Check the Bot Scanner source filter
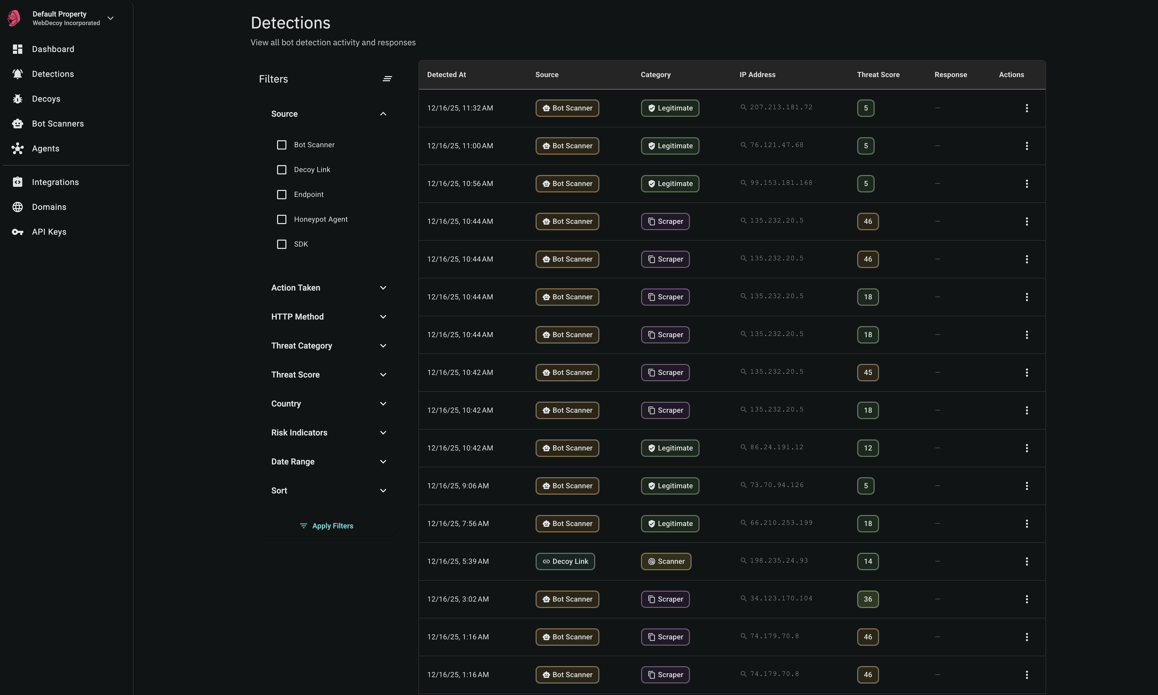Image resolution: width=1158 pixels, height=695 pixels. (x=281, y=145)
